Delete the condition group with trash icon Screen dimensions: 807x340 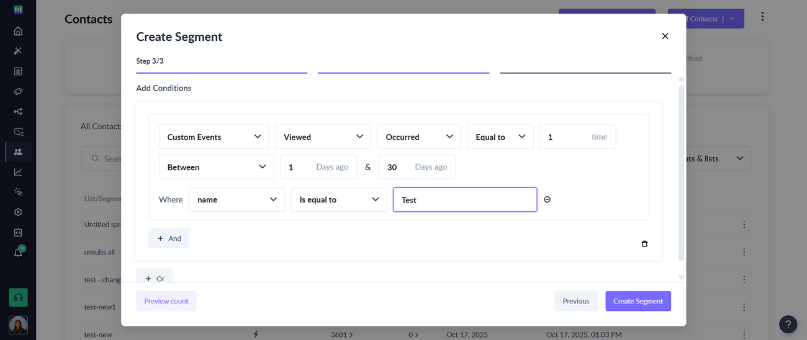[644, 244]
